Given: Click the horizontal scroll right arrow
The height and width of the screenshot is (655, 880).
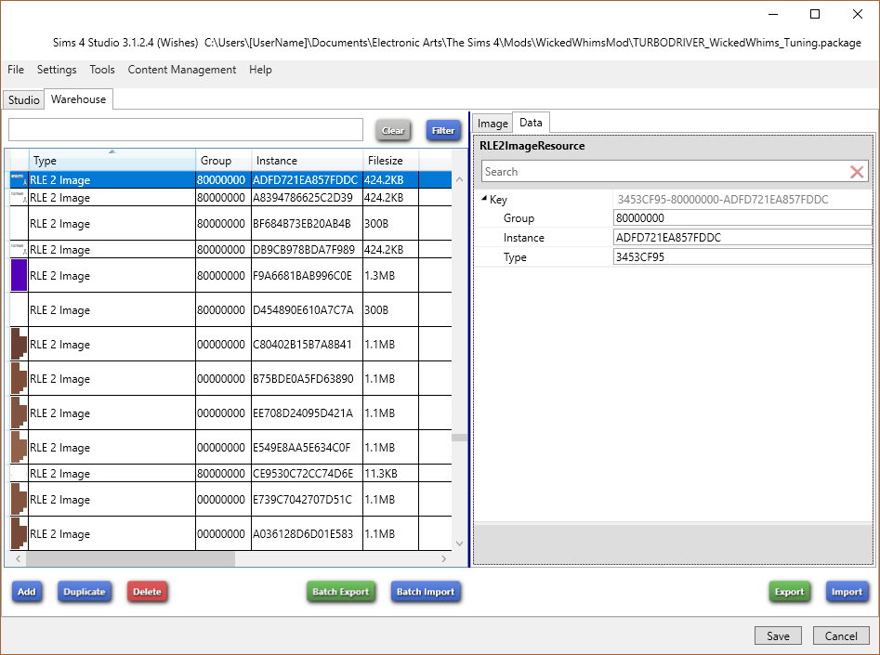Looking at the screenshot, I should point(443,559).
